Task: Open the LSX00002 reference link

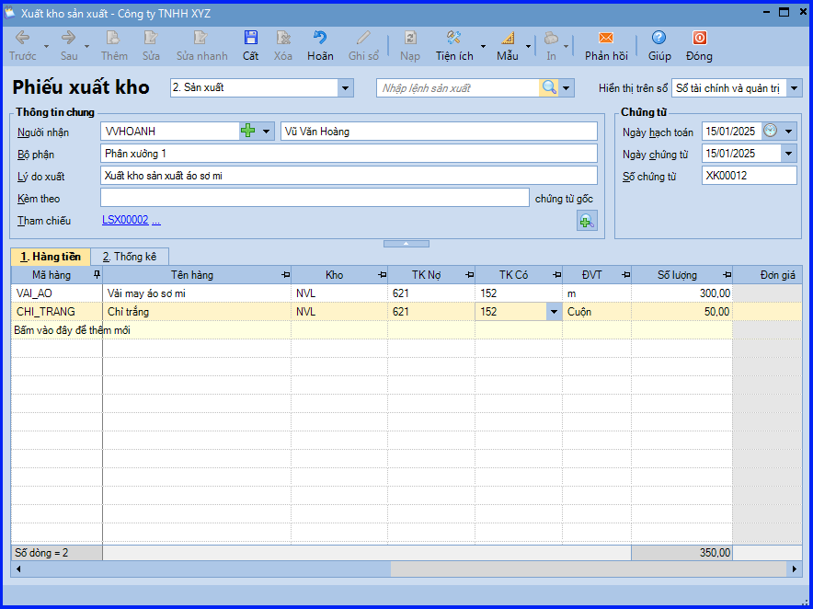Action: [125, 220]
